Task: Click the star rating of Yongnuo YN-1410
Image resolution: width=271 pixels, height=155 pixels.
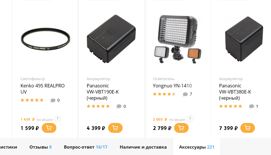Action: [x=164, y=94]
